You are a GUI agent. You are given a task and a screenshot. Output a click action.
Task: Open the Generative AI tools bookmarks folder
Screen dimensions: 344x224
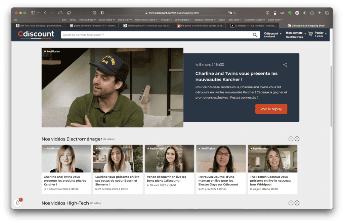[x=146, y=20]
